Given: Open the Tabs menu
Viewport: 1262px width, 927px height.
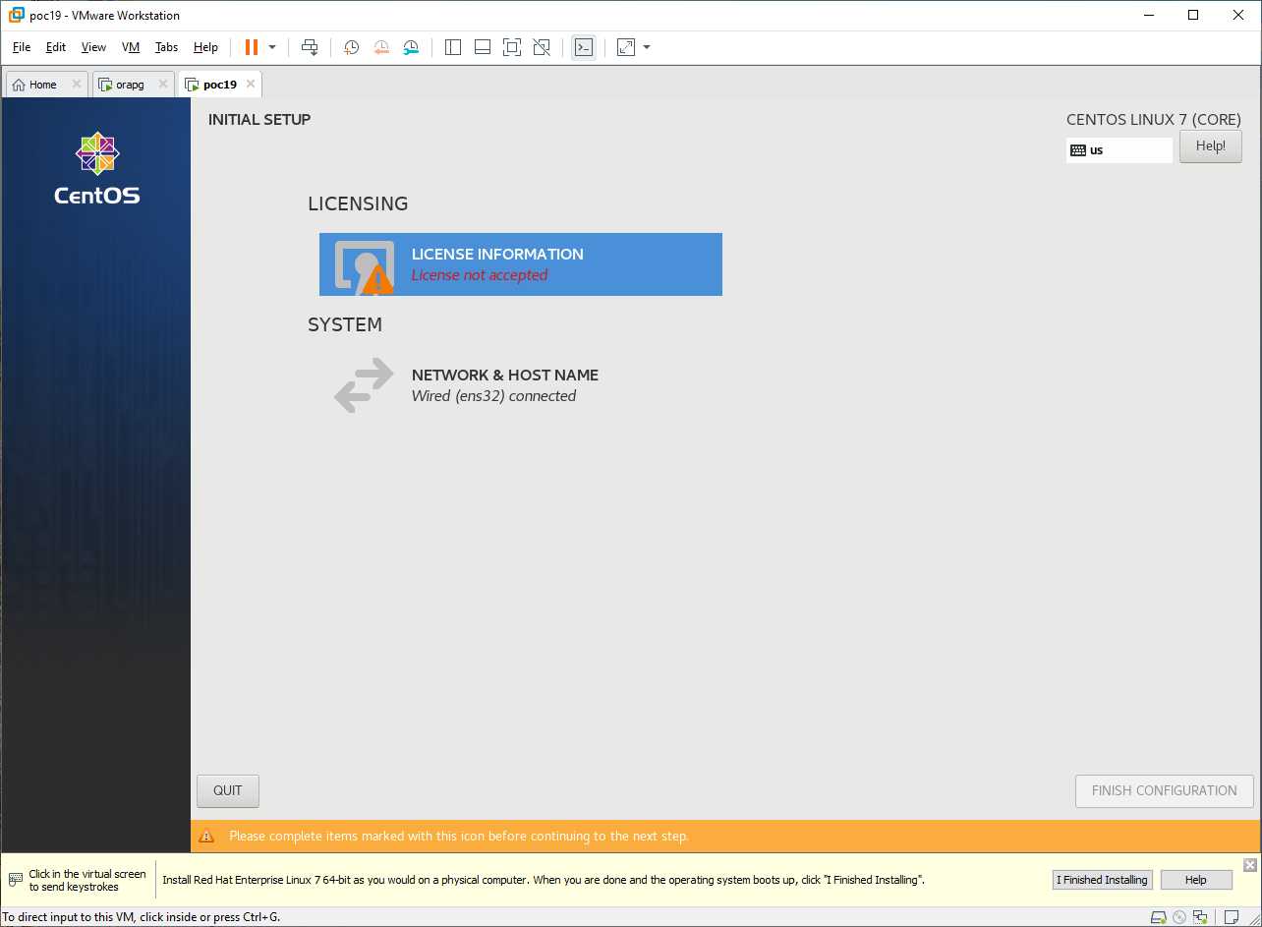Looking at the screenshot, I should point(167,47).
